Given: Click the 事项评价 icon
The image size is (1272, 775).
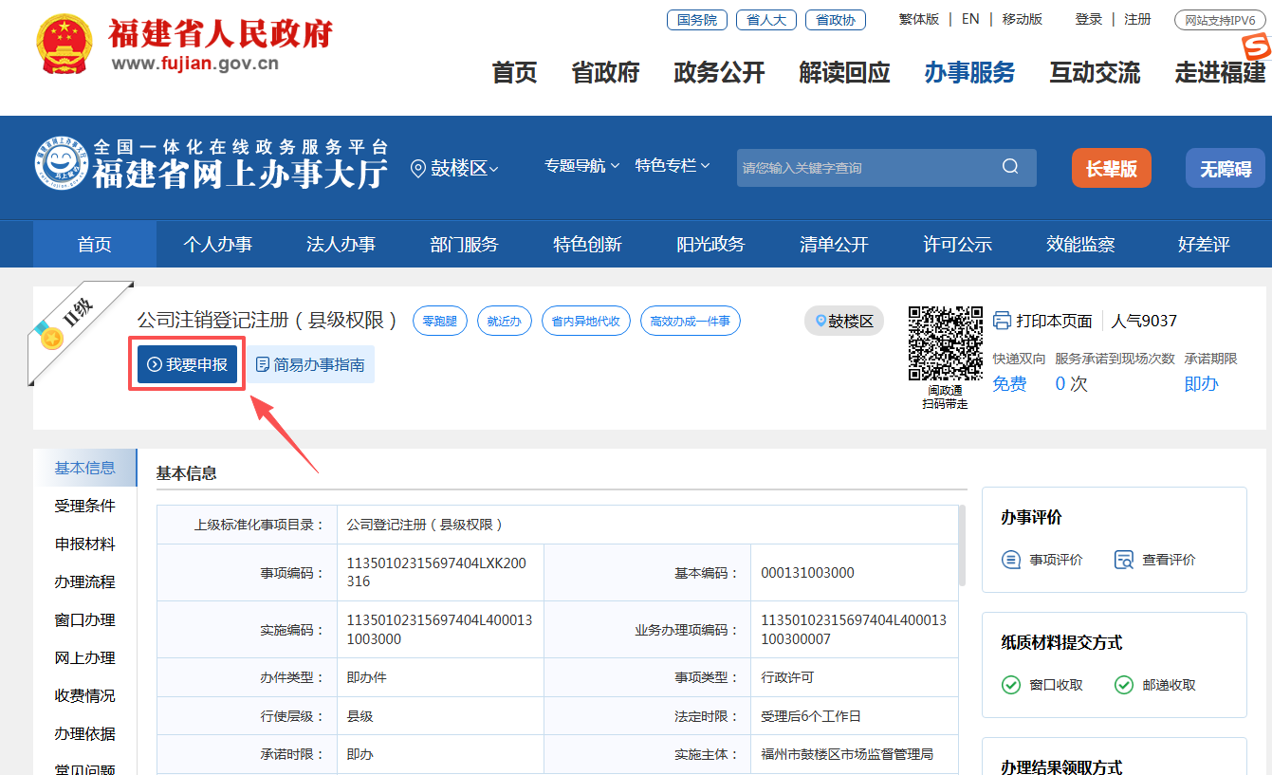Looking at the screenshot, I should coord(1011,560).
